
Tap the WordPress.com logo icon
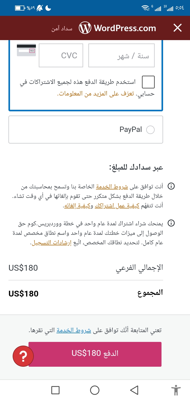pos(85,28)
